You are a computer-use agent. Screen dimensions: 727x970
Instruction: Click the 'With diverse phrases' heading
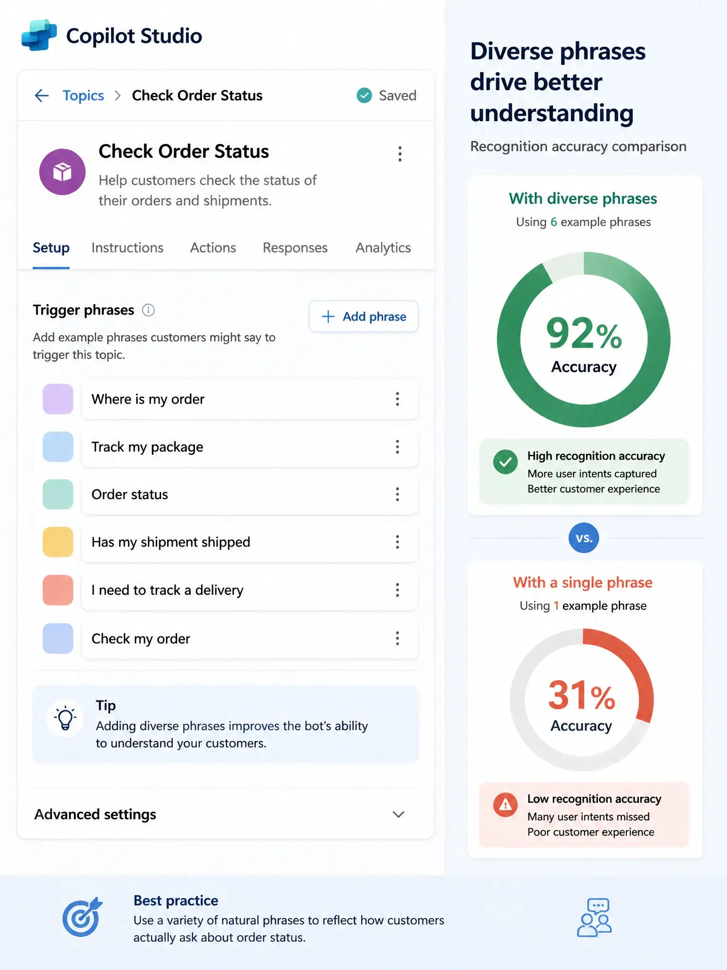click(583, 198)
